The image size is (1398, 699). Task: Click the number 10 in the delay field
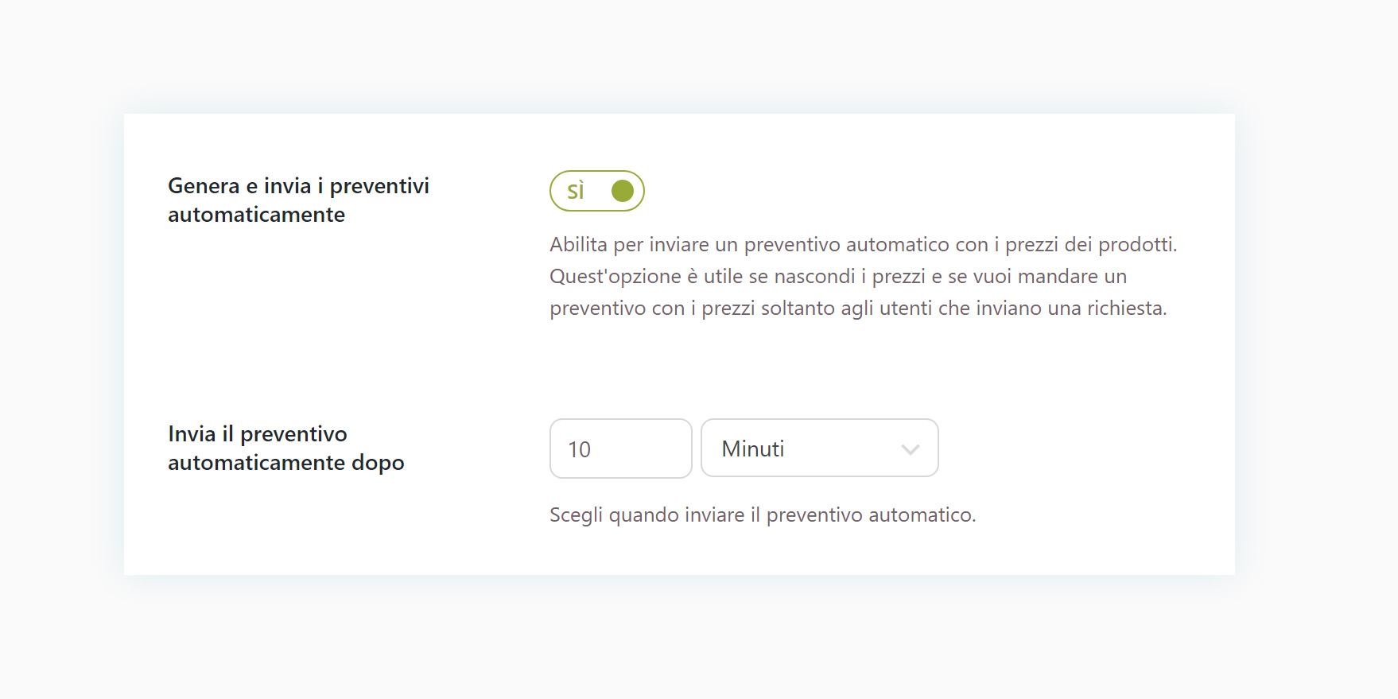point(579,450)
